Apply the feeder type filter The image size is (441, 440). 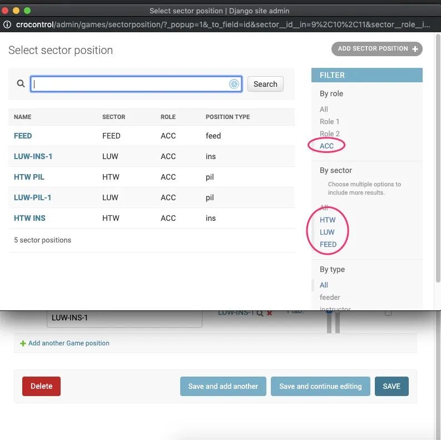pos(330,297)
